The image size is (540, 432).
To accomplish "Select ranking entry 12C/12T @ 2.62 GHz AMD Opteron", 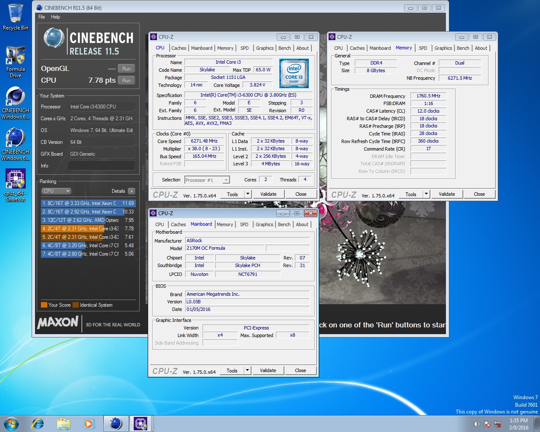I will pos(88,220).
